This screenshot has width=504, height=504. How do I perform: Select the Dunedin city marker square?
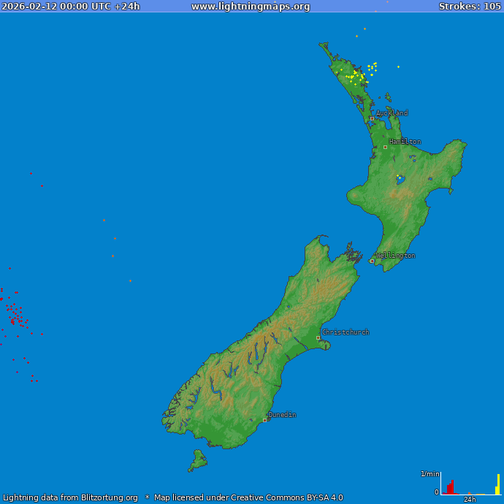click(264, 420)
